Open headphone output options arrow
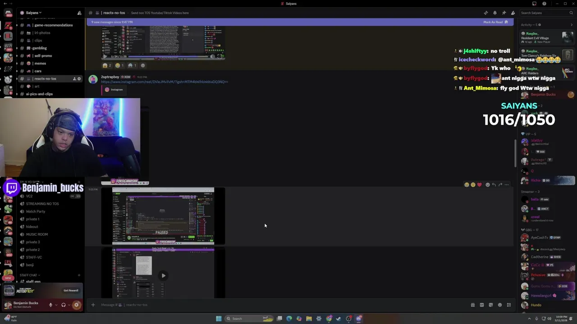The image size is (577, 324). (x=69, y=305)
